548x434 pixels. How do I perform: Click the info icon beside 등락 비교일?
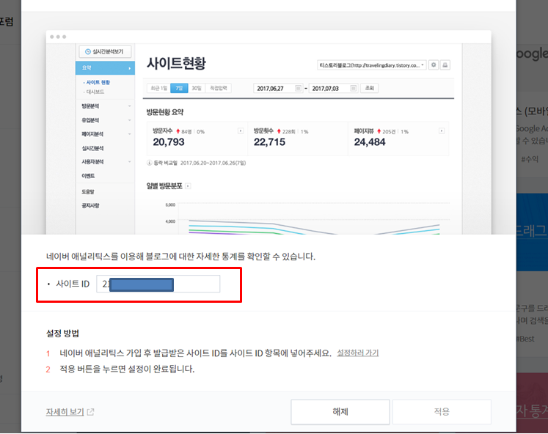(x=149, y=163)
